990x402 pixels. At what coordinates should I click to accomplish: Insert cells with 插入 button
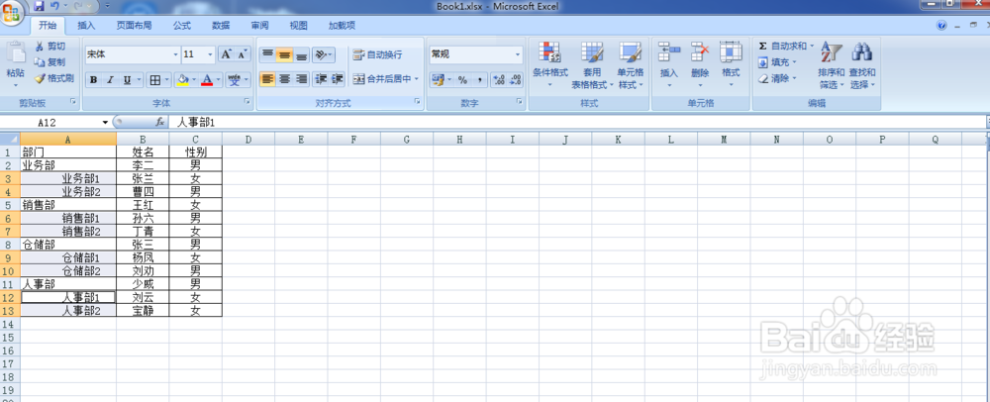pyautogui.click(x=668, y=65)
